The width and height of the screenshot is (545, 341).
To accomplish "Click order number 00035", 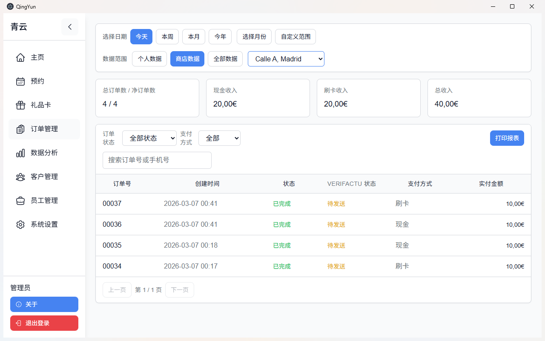I will click(x=112, y=246).
